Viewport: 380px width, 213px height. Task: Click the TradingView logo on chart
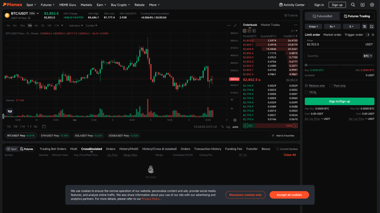click(10, 111)
